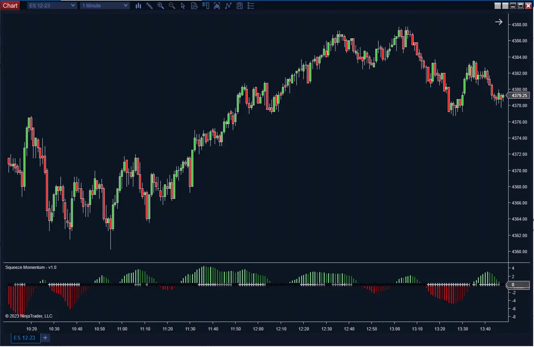Open the chart style bars icon
Viewport: 534px width, 347px height.
138,6
